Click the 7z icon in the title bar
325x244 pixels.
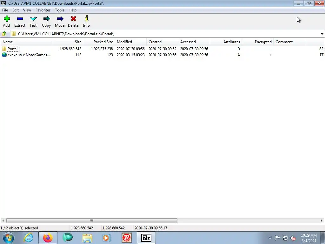coord(3,3)
